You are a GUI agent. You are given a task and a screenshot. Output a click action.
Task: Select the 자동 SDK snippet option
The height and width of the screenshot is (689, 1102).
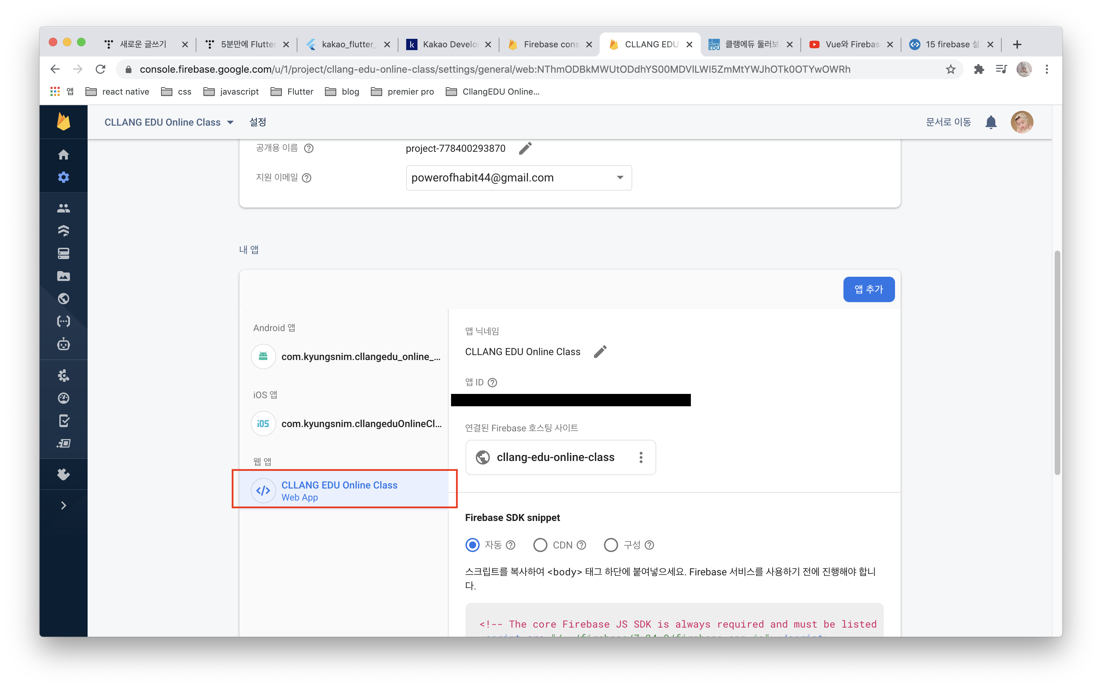(x=472, y=545)
